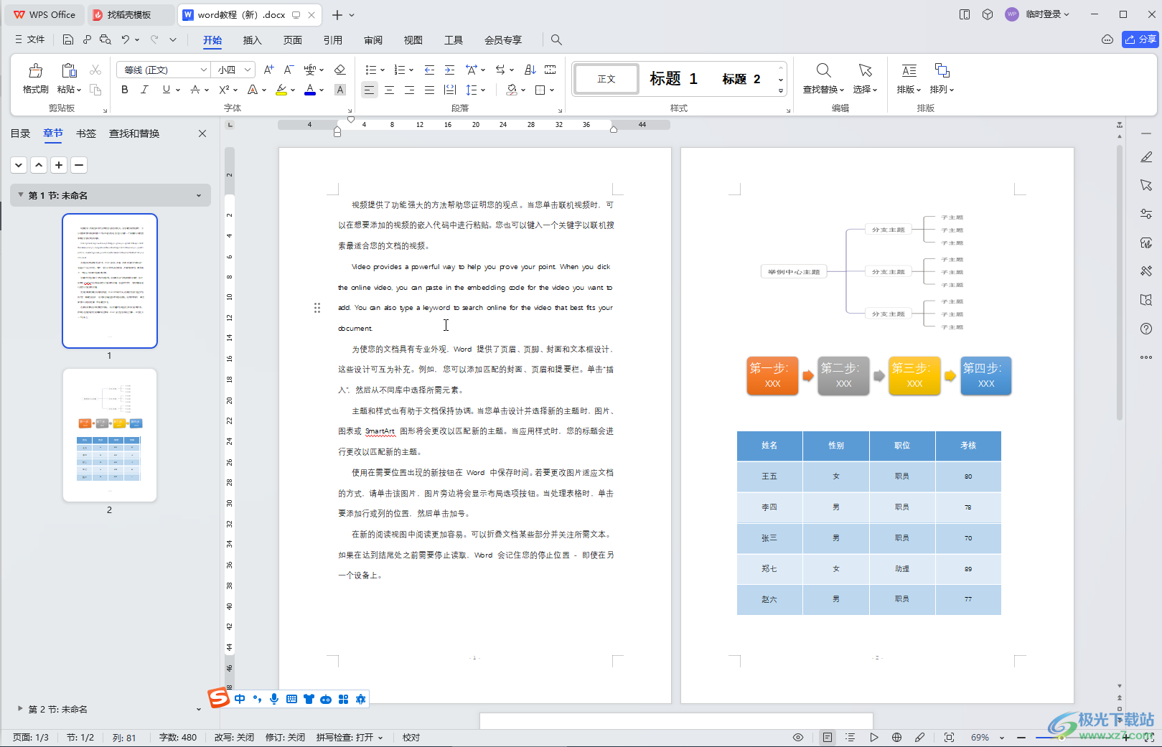Open the 页面 (Page) ribbon tab
1162x747 pixels.
[x=293, y=40]
